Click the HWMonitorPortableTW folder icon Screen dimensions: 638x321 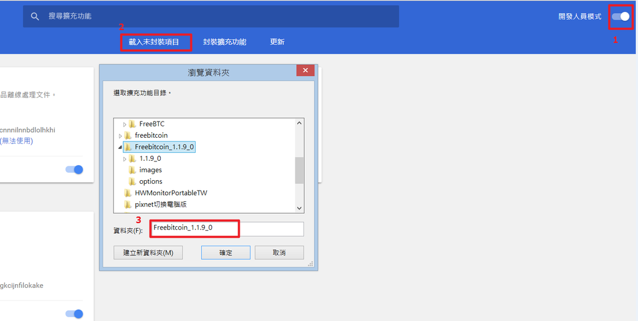(127, 193)
